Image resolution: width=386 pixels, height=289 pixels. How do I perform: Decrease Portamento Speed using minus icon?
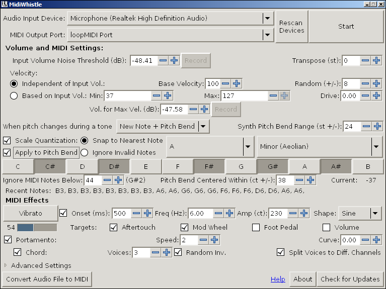click(x=203, y=240)
